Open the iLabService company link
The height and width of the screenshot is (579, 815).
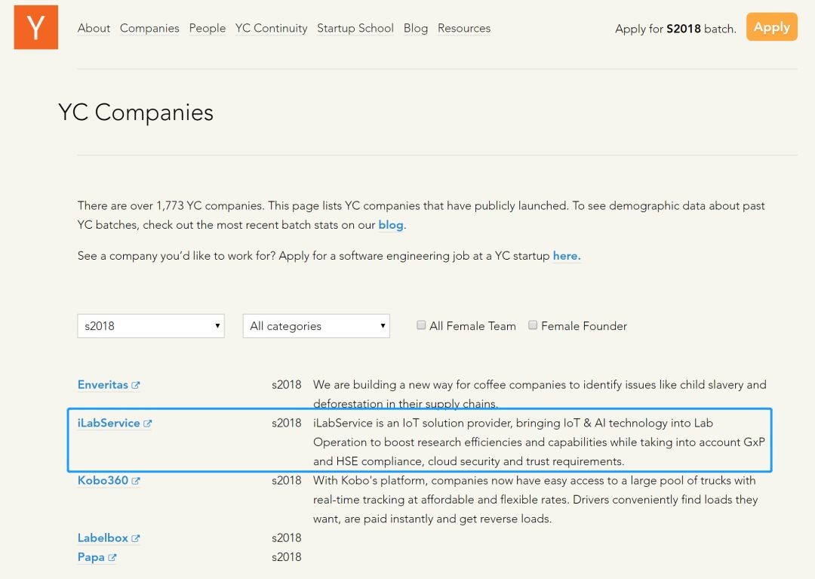click(109, 423)
